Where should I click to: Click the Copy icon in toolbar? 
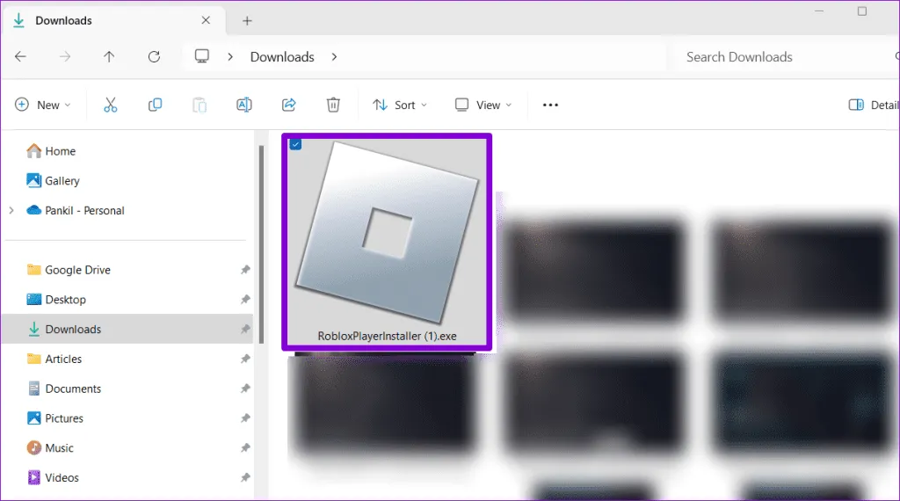click(156, 105)
